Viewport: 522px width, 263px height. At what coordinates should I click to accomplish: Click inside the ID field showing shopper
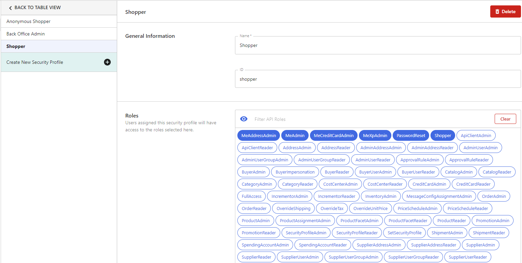click(378, 79)
